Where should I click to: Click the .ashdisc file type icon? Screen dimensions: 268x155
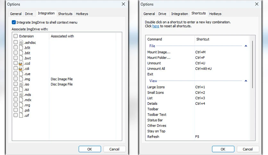pos(21,42)
